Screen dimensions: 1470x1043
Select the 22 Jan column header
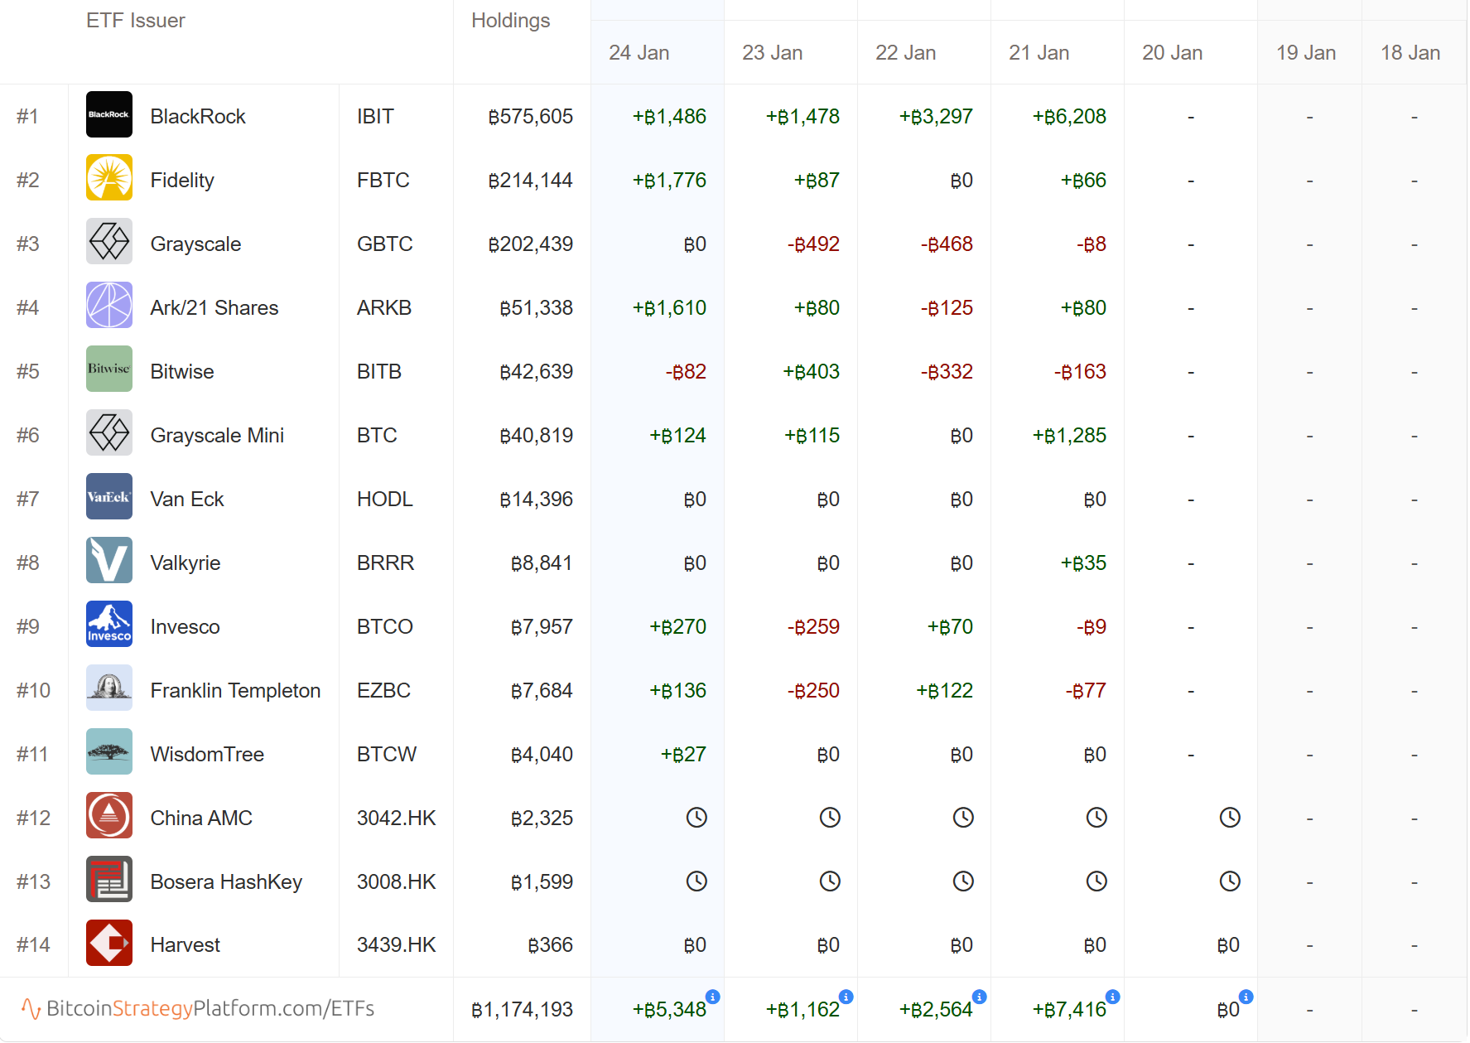[x=906, y=53]
